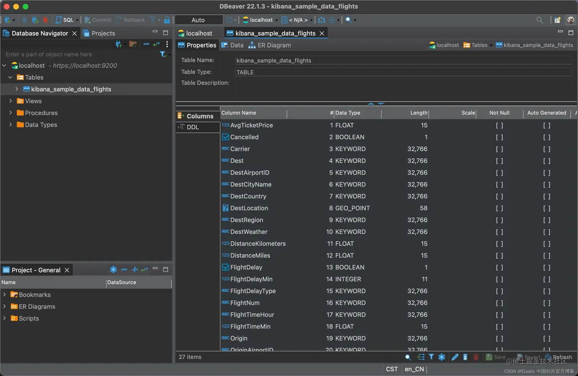Toggle Not Null for Cancelled column

(x=499, y=137)
